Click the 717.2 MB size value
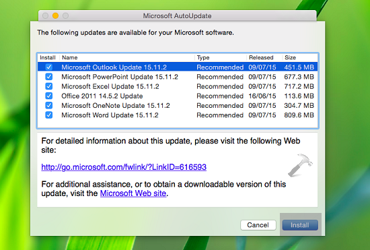The width and height of the screenshot is (370, 250). [299, 86]
